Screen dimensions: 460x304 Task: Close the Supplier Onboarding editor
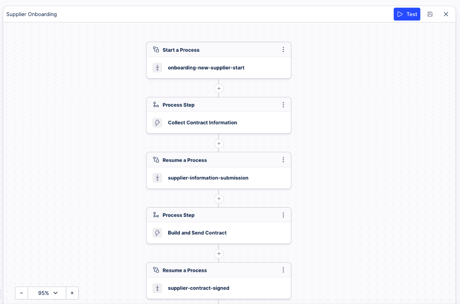coord(446,14)
